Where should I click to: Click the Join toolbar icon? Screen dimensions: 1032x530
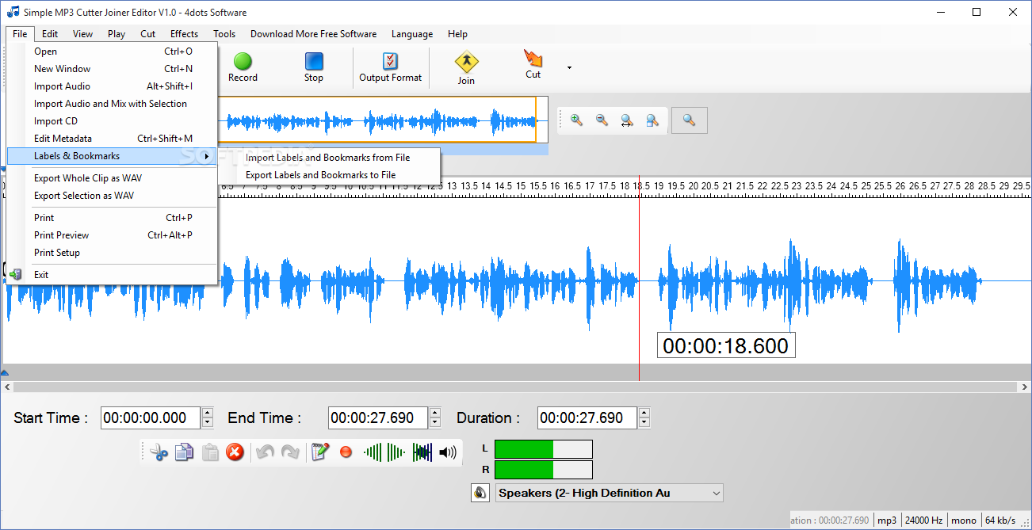point(466,68)
